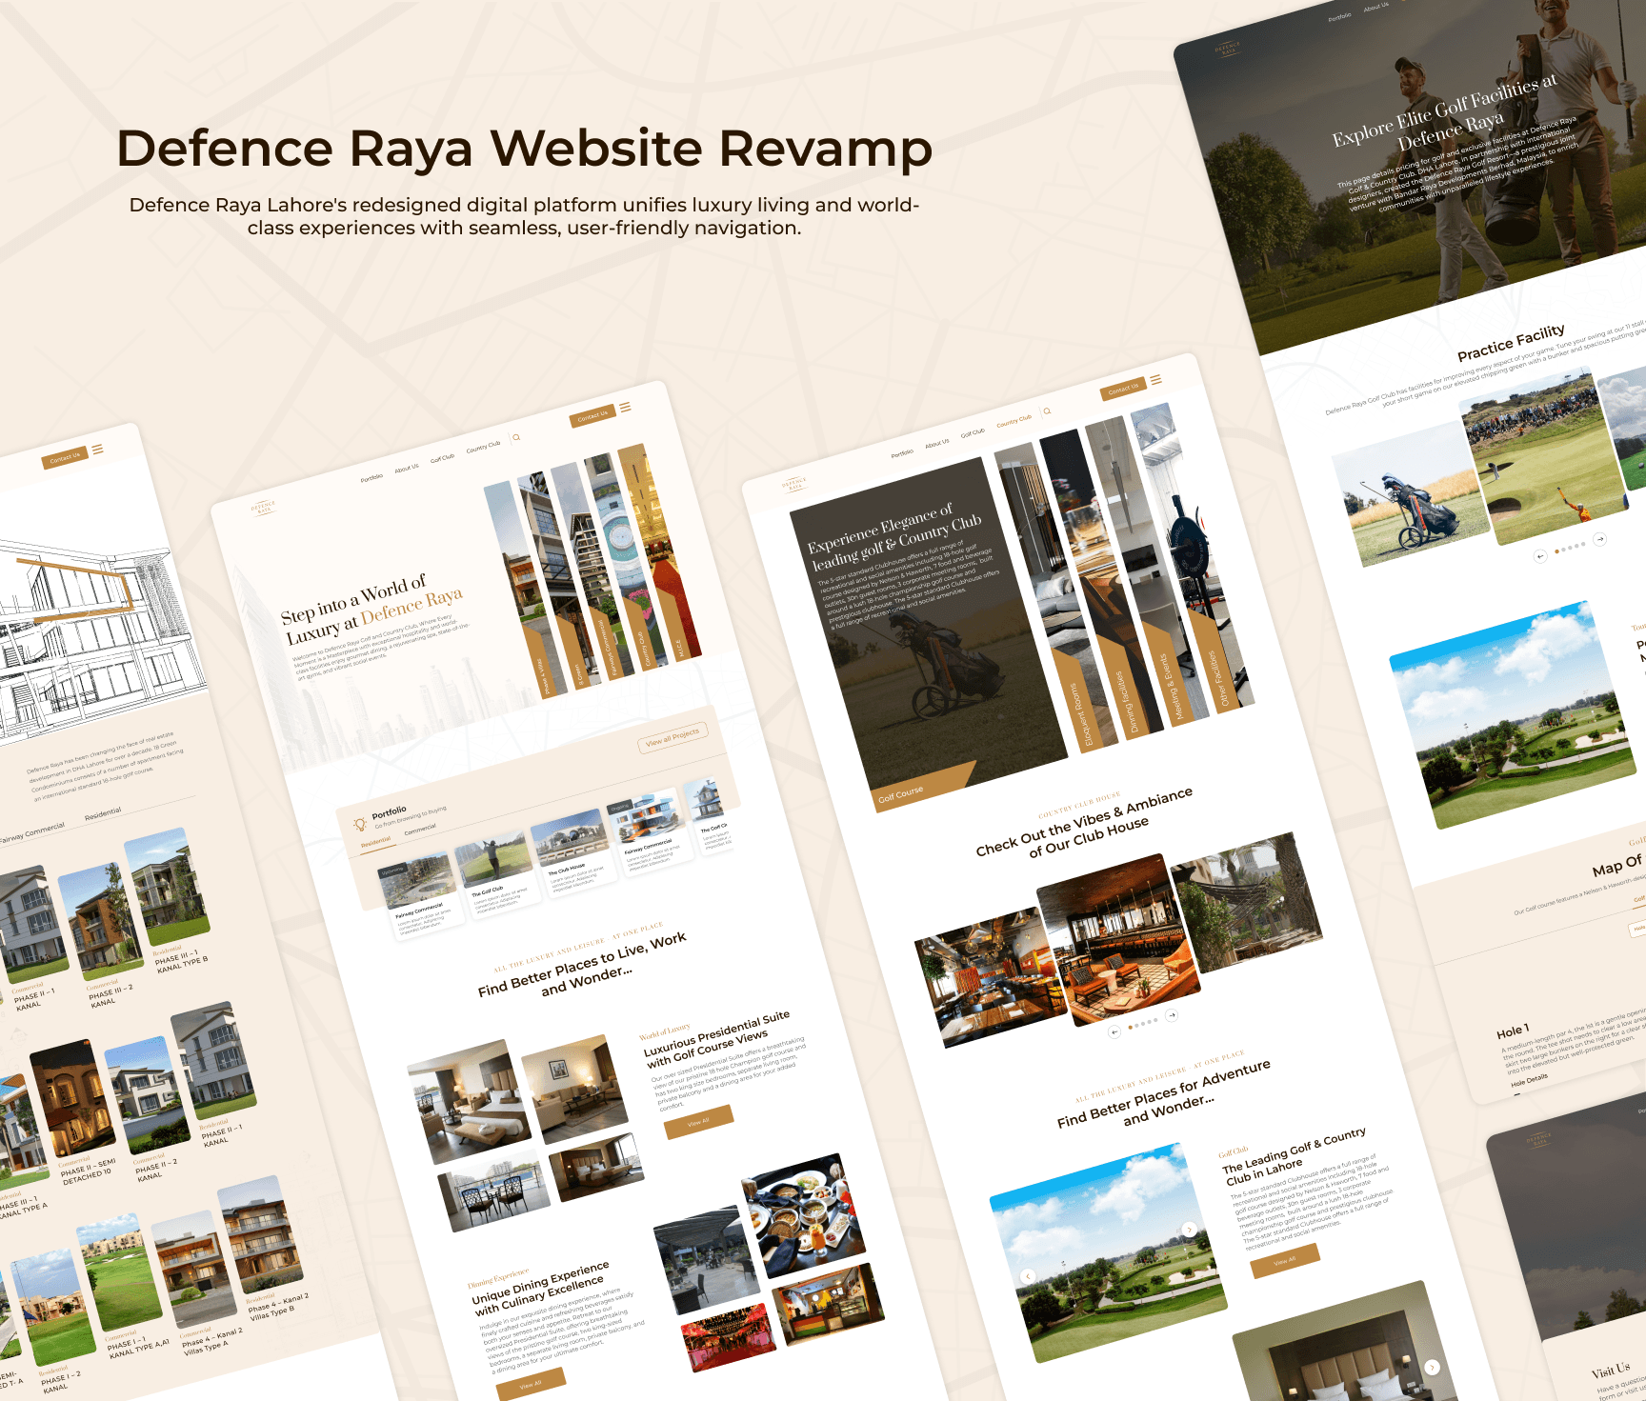This screenshot has height=1401, width=1646.
Task: Open About Us in Country Club page navbar
Action: [937, 443]
